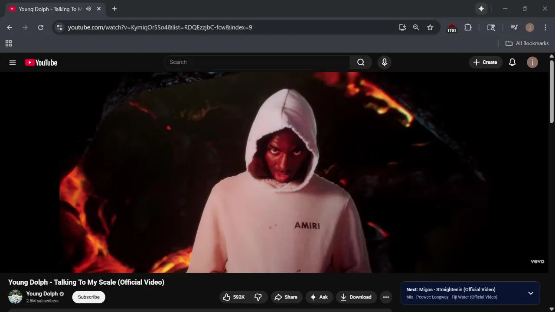Open the YouTube notifications bell
555x312 pixels.
pyautogui.click(x=512, y=62)
